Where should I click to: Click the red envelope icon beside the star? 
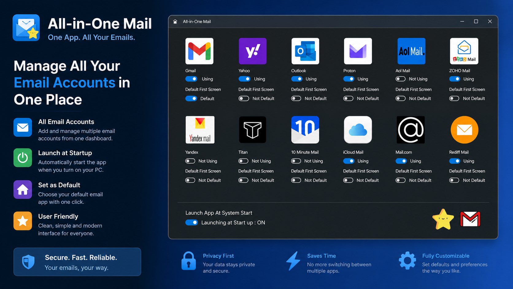tap(470, 219)
